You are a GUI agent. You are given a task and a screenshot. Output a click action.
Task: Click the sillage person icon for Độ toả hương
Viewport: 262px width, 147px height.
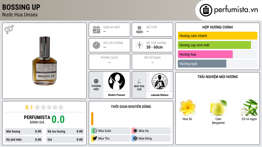tap(139, 45)
